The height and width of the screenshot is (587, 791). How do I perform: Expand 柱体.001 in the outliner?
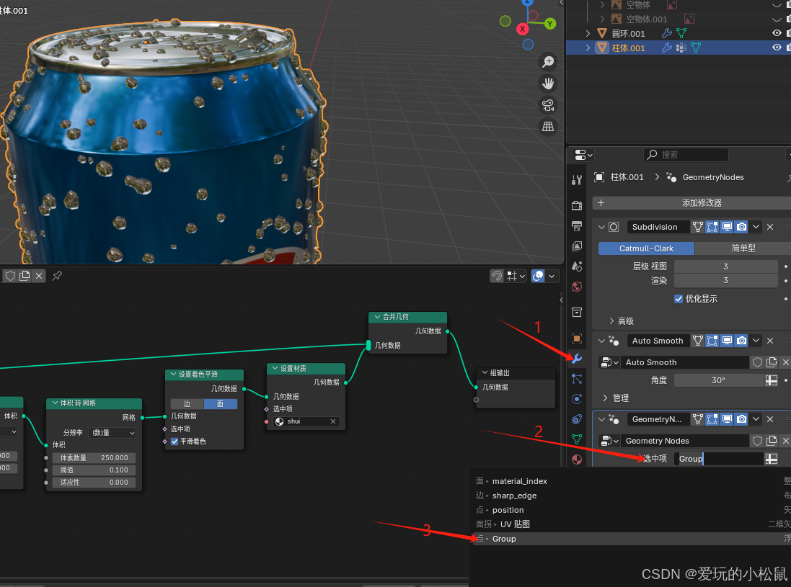(588, 48)
